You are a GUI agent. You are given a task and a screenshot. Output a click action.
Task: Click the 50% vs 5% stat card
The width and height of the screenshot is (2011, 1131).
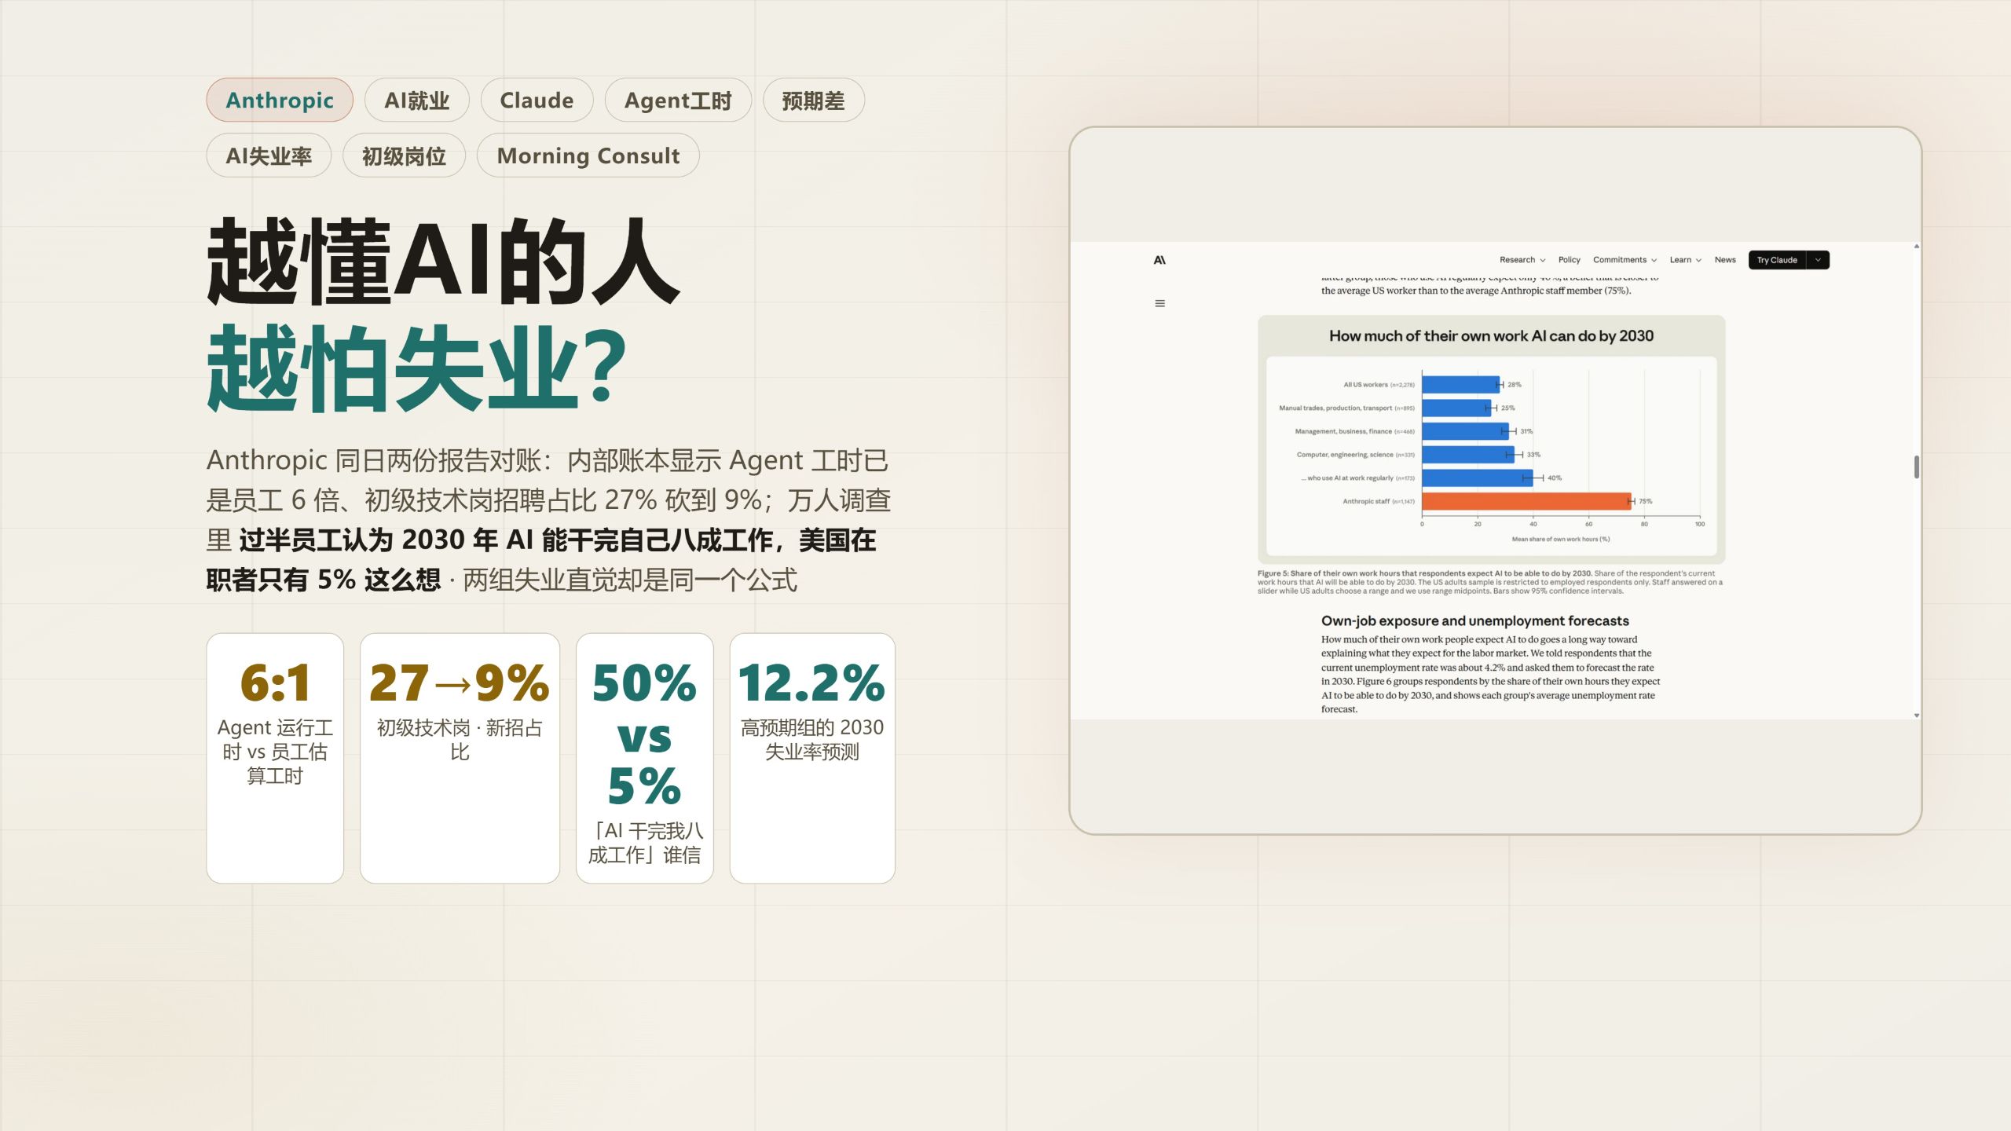(x=644, y=758)
